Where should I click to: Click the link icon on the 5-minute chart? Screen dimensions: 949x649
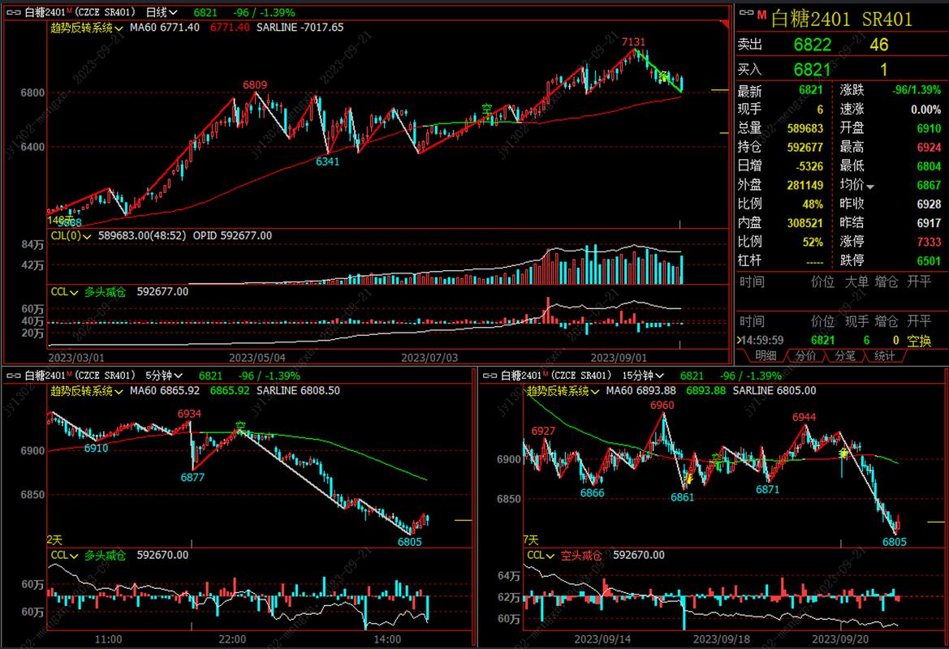tap(14, 376)
